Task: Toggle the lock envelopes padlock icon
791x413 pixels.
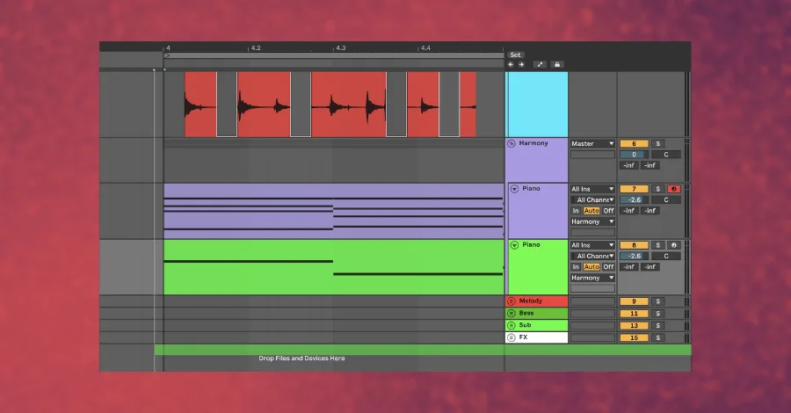Action: point(557,64)
